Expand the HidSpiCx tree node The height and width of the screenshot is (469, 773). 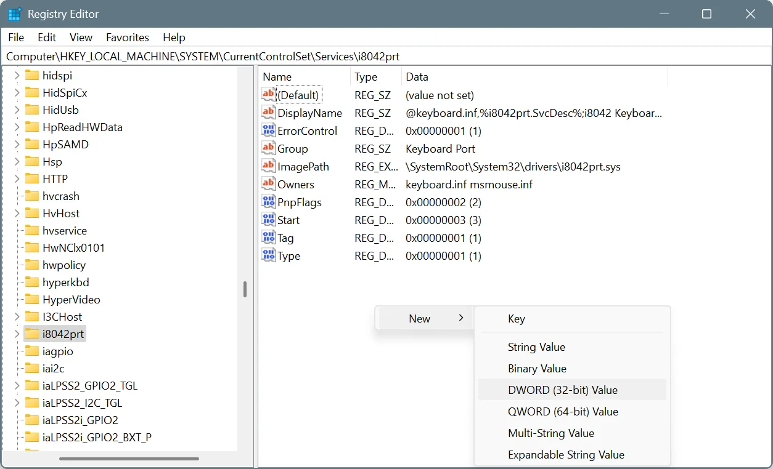[x=17, y=92]
